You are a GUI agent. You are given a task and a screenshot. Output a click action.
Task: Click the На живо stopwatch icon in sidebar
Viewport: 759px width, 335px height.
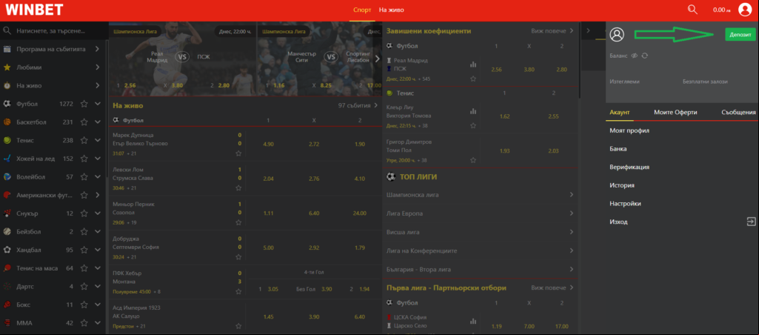pos(7,85)
